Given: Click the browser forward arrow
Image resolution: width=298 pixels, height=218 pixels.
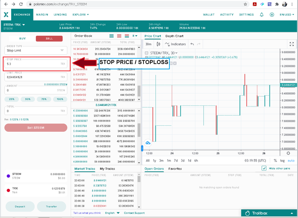Looking at the screenshot, I should pos(14,4).
